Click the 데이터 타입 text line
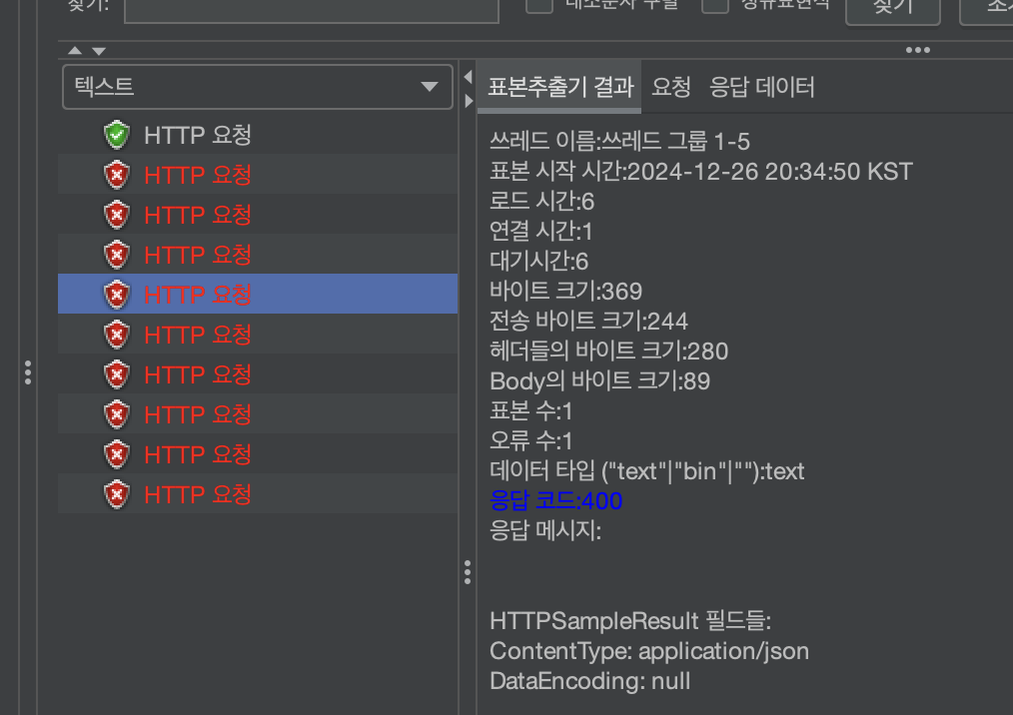Viewport: 1013px width, 715px height. click(x=646, y=471)
